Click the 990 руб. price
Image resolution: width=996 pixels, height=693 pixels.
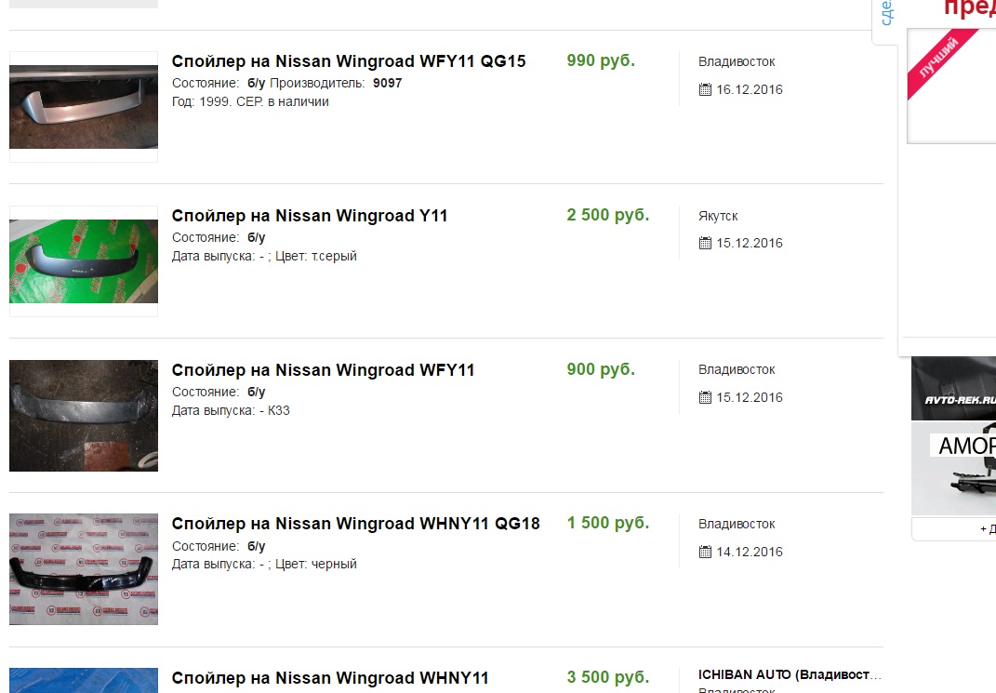point(601,61)
